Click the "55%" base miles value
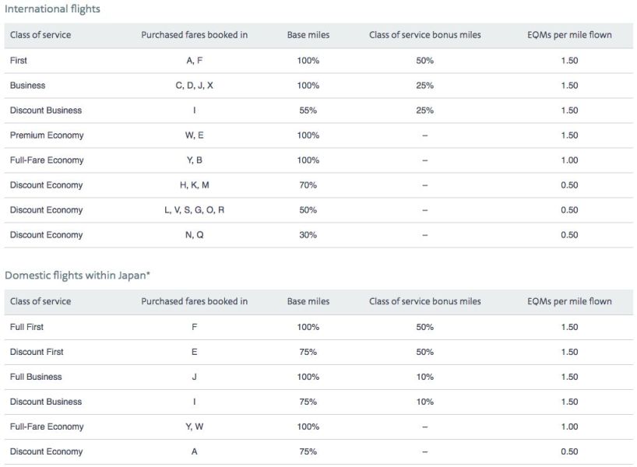The image size is (637, 467). 308,111
